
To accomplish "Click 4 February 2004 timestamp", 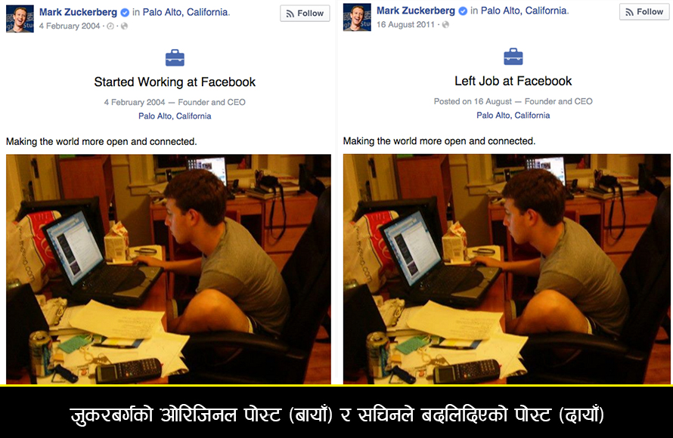I will (x=70, y=26).
